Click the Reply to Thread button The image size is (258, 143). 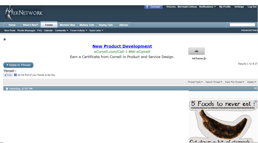pos(18,65)
